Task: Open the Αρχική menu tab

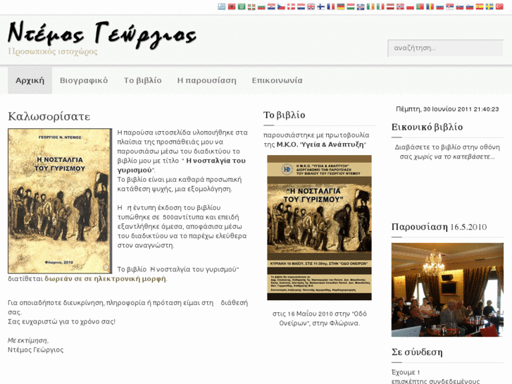Action: click(30, 80)
